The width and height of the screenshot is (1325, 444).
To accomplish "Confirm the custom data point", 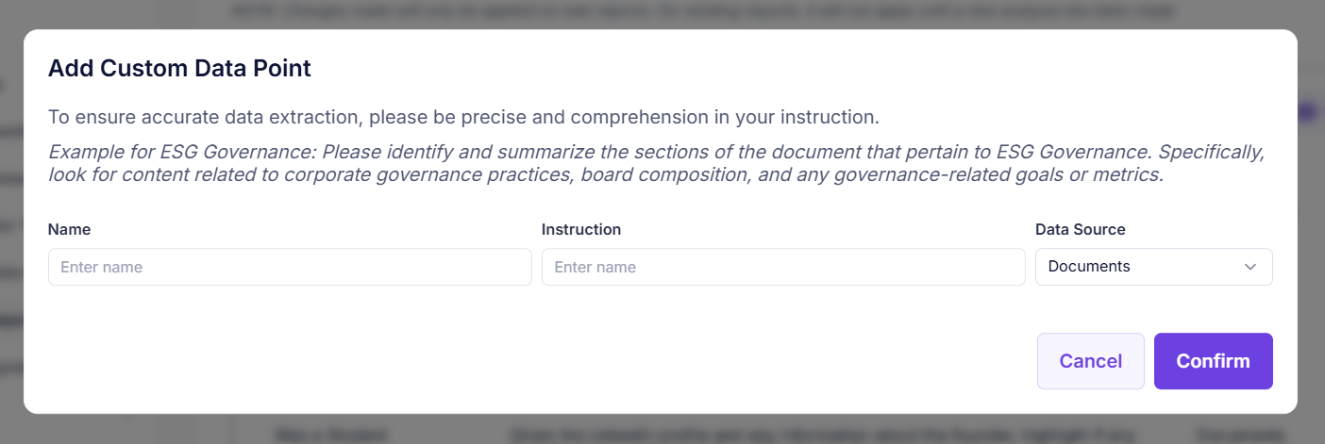I will (1213, 361).
